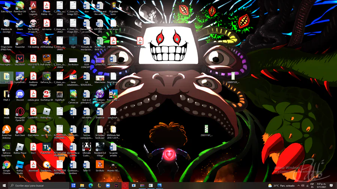Open the Photos app taskbar icon

coord(160,185)
